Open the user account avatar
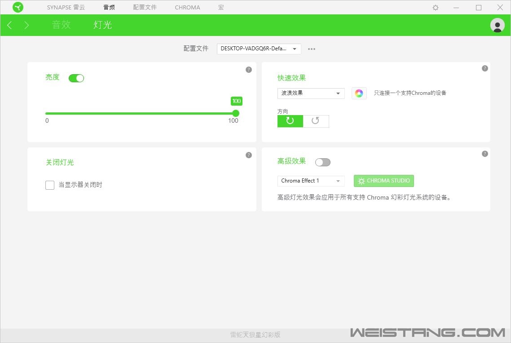Image resolution: width=511 pixels, height=343 pixels. (498, 25)
